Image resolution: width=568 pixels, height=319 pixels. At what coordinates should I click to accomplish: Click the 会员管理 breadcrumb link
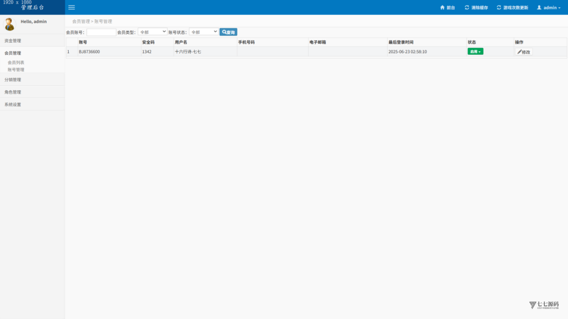click(x=81, y=22)
